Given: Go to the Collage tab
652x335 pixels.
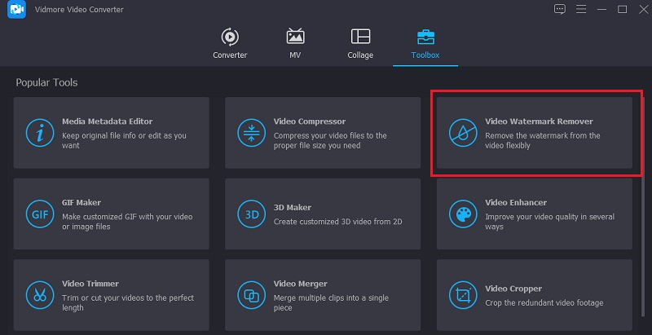Looking at the screenshot, I should pyautogui.click(x=359, y=44).
